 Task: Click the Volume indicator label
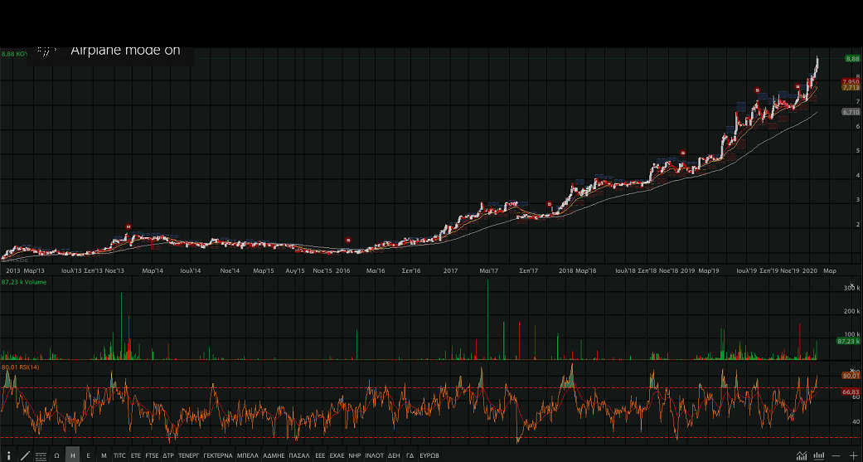click(x=24, y=282)
